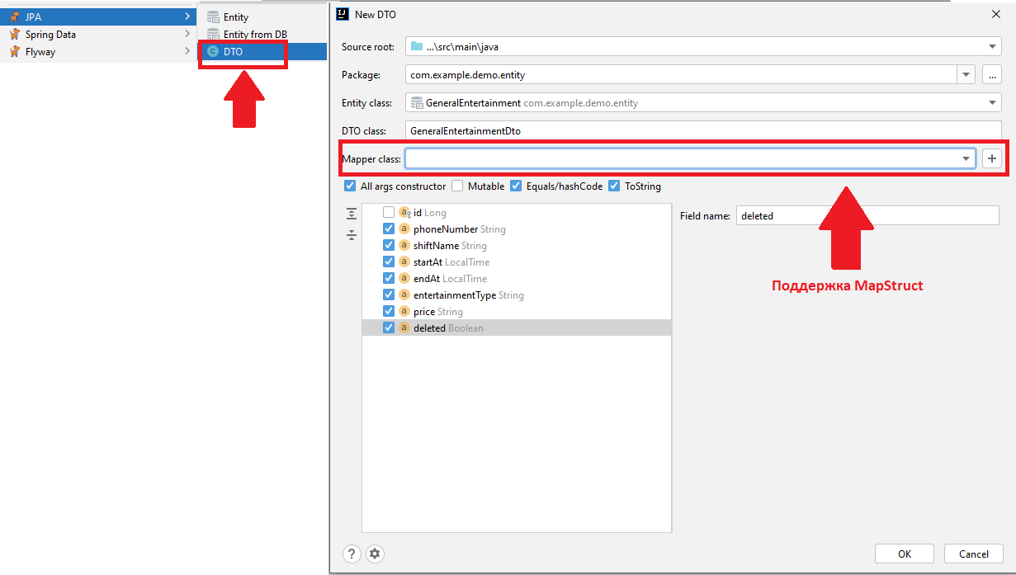Select the entertainmentType String row
1016x575 pixels.
517,295
